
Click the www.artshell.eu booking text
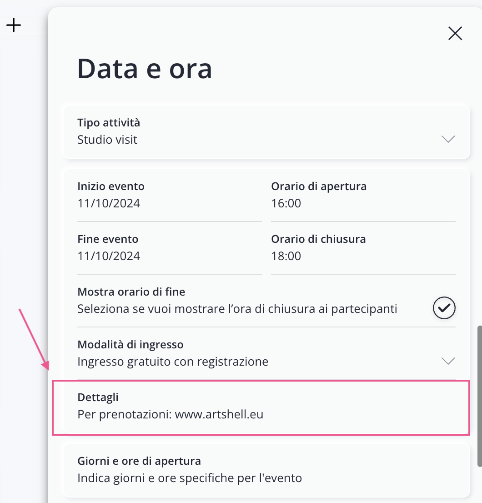219,415
